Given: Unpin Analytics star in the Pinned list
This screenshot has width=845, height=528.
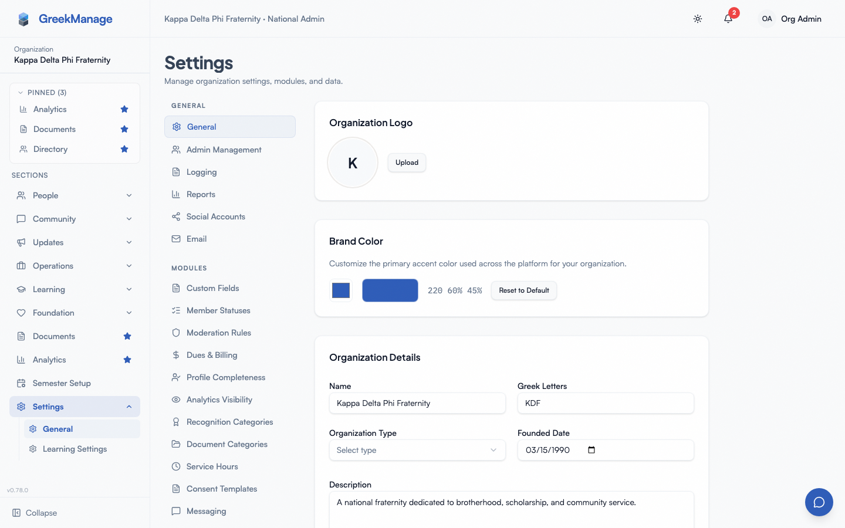Looking at the screenshot, I should [x=124, y=109].
